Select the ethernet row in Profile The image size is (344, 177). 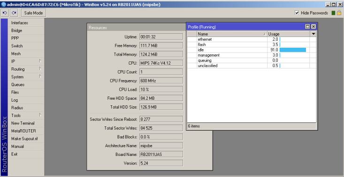coord(252,39)
